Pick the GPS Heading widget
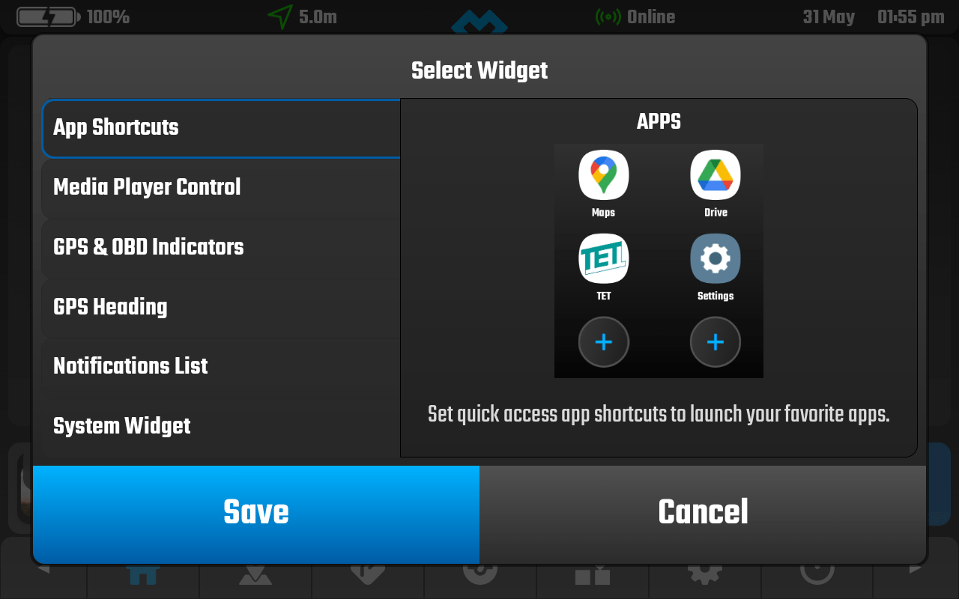This screenshot has height=599, width=959. (x=221, y=307)
